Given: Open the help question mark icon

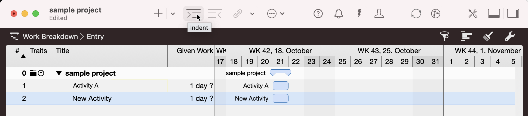Looking at the screenshot, I should click(318, 14).
